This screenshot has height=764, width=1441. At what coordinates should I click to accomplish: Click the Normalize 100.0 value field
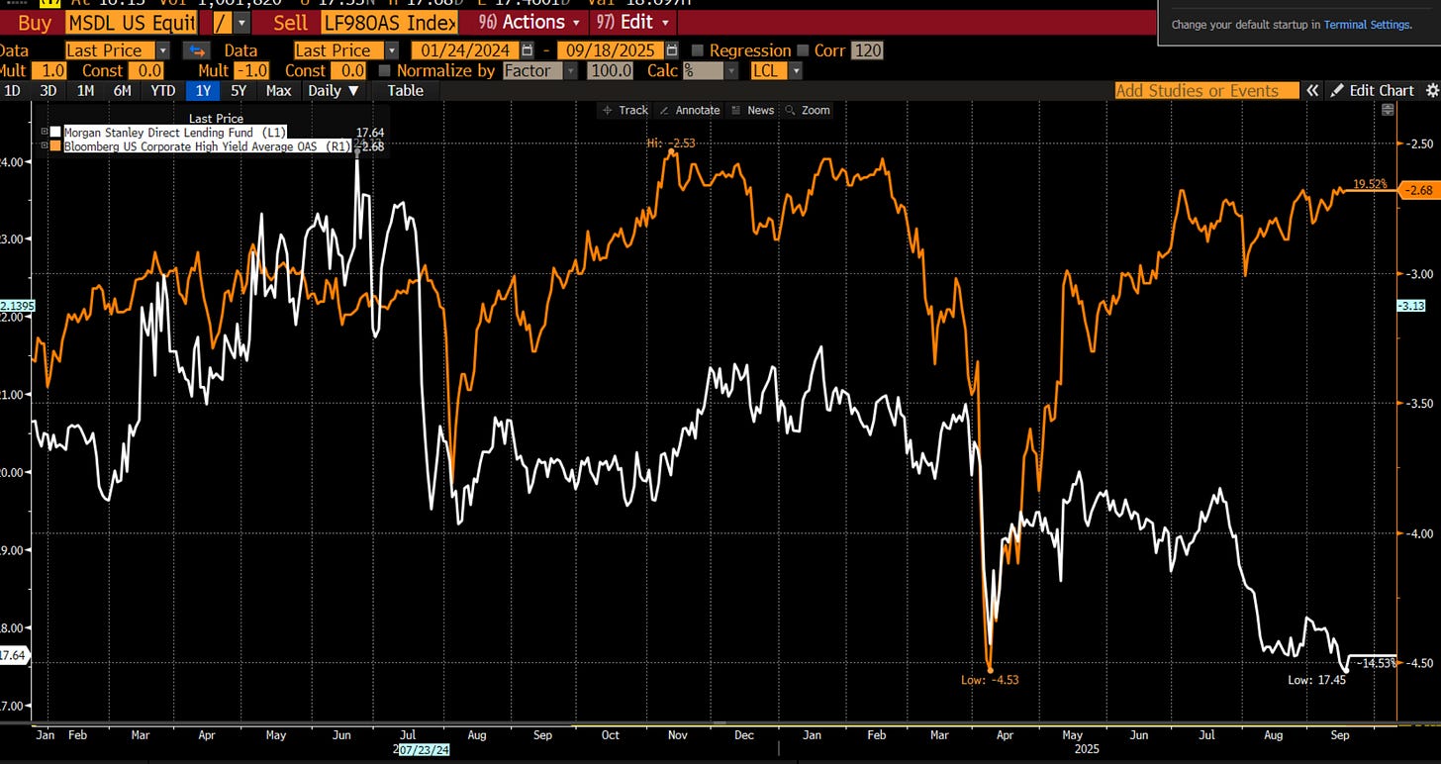[x=611, y=70]
